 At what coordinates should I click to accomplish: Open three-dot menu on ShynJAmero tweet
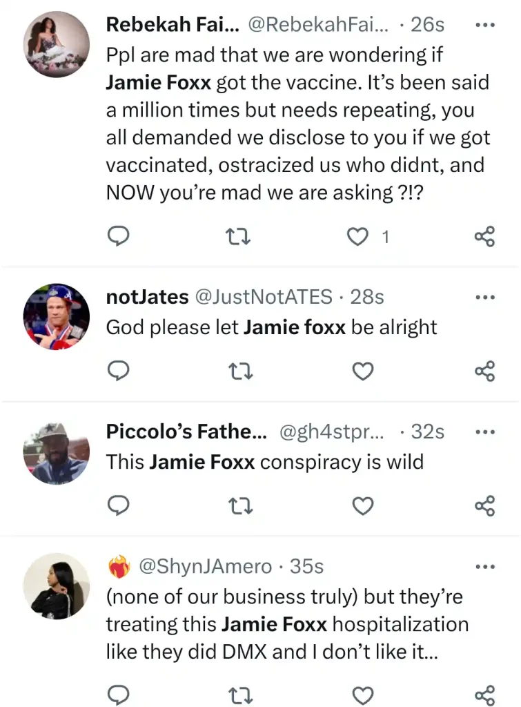pyautogui.click(x=485, y=567)
